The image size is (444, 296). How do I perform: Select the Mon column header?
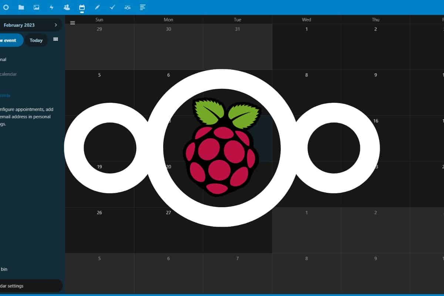click(x=168, y=19)
